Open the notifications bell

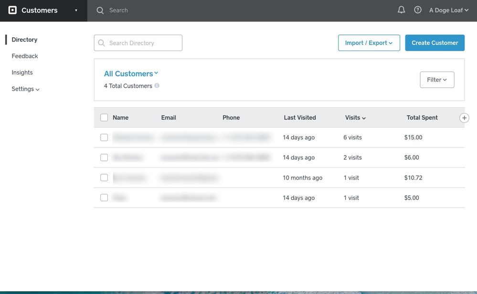401,10
